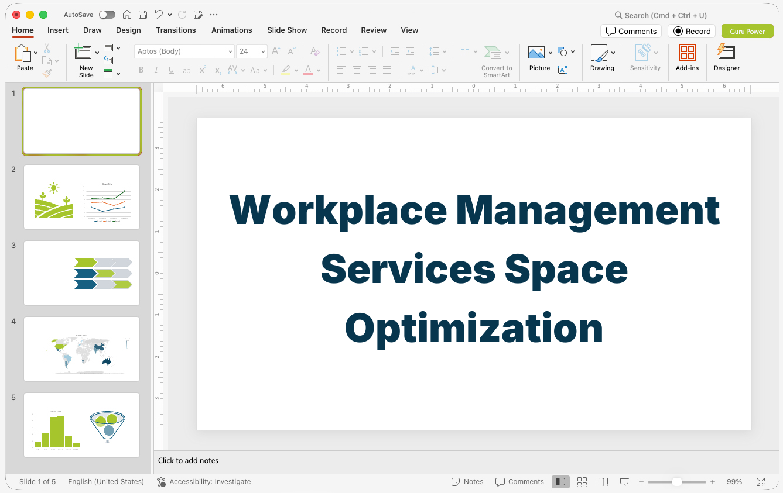This screenshot has width=783, height=493.
Task: Open the Transitions tab
Action: [x=176, y=30]
